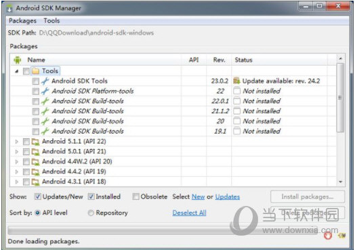Collapse the Tools tree group
The image size is (355, 250).
(x=16, y=71)
